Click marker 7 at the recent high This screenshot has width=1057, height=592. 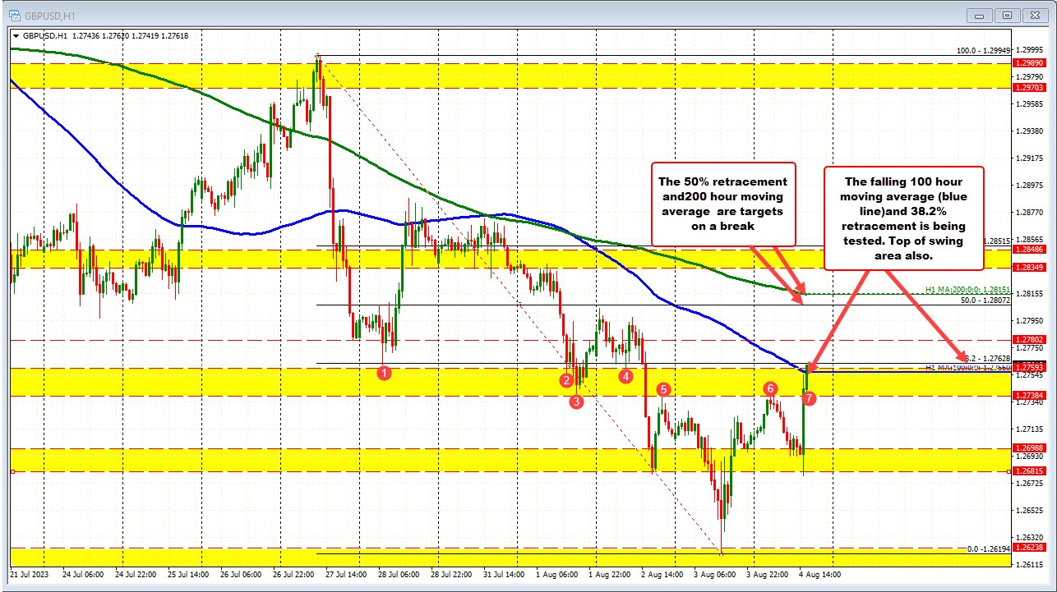point(808,397)
